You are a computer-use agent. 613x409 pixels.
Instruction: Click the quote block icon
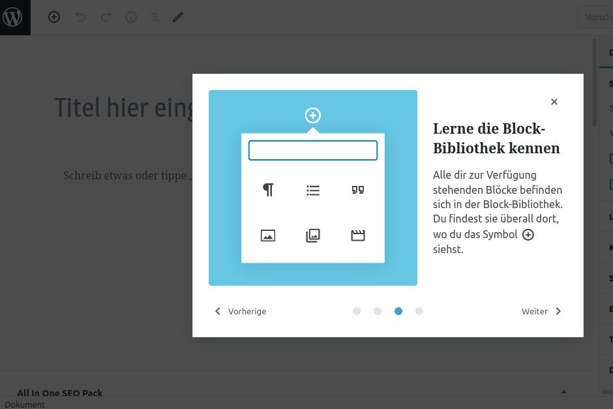pyautogui.click(x=358, y=190)
